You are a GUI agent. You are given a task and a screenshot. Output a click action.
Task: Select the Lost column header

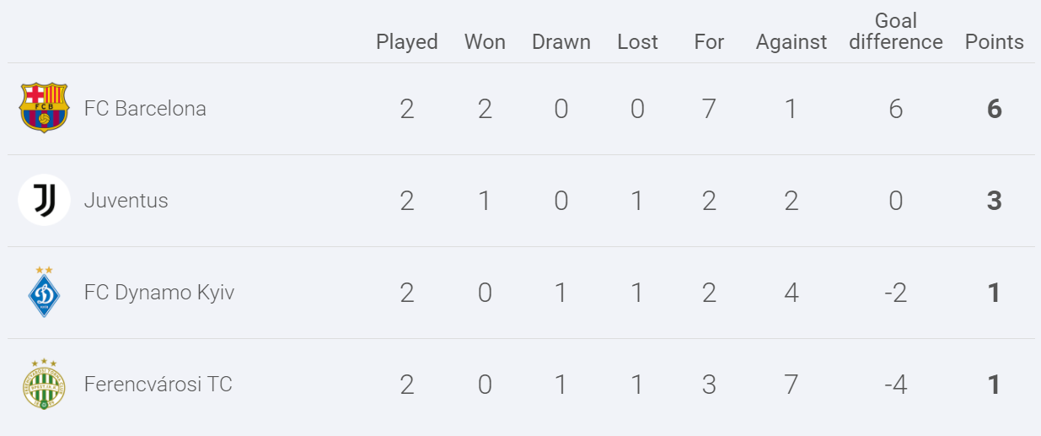[638, 42]
